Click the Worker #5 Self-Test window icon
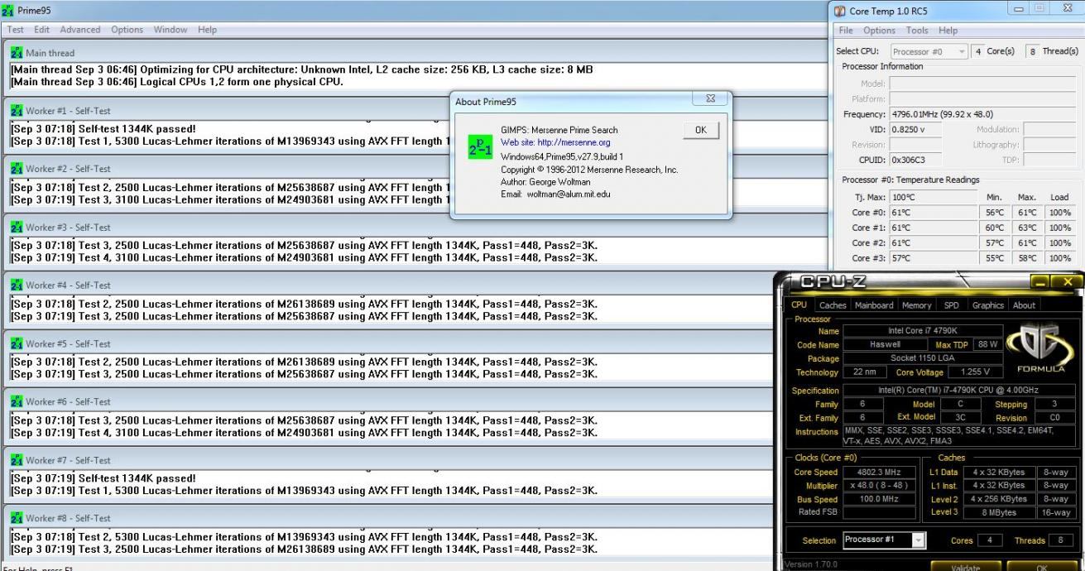This screenshot has height=571, width=1085. pyautogui.click(x=17, y=343)
